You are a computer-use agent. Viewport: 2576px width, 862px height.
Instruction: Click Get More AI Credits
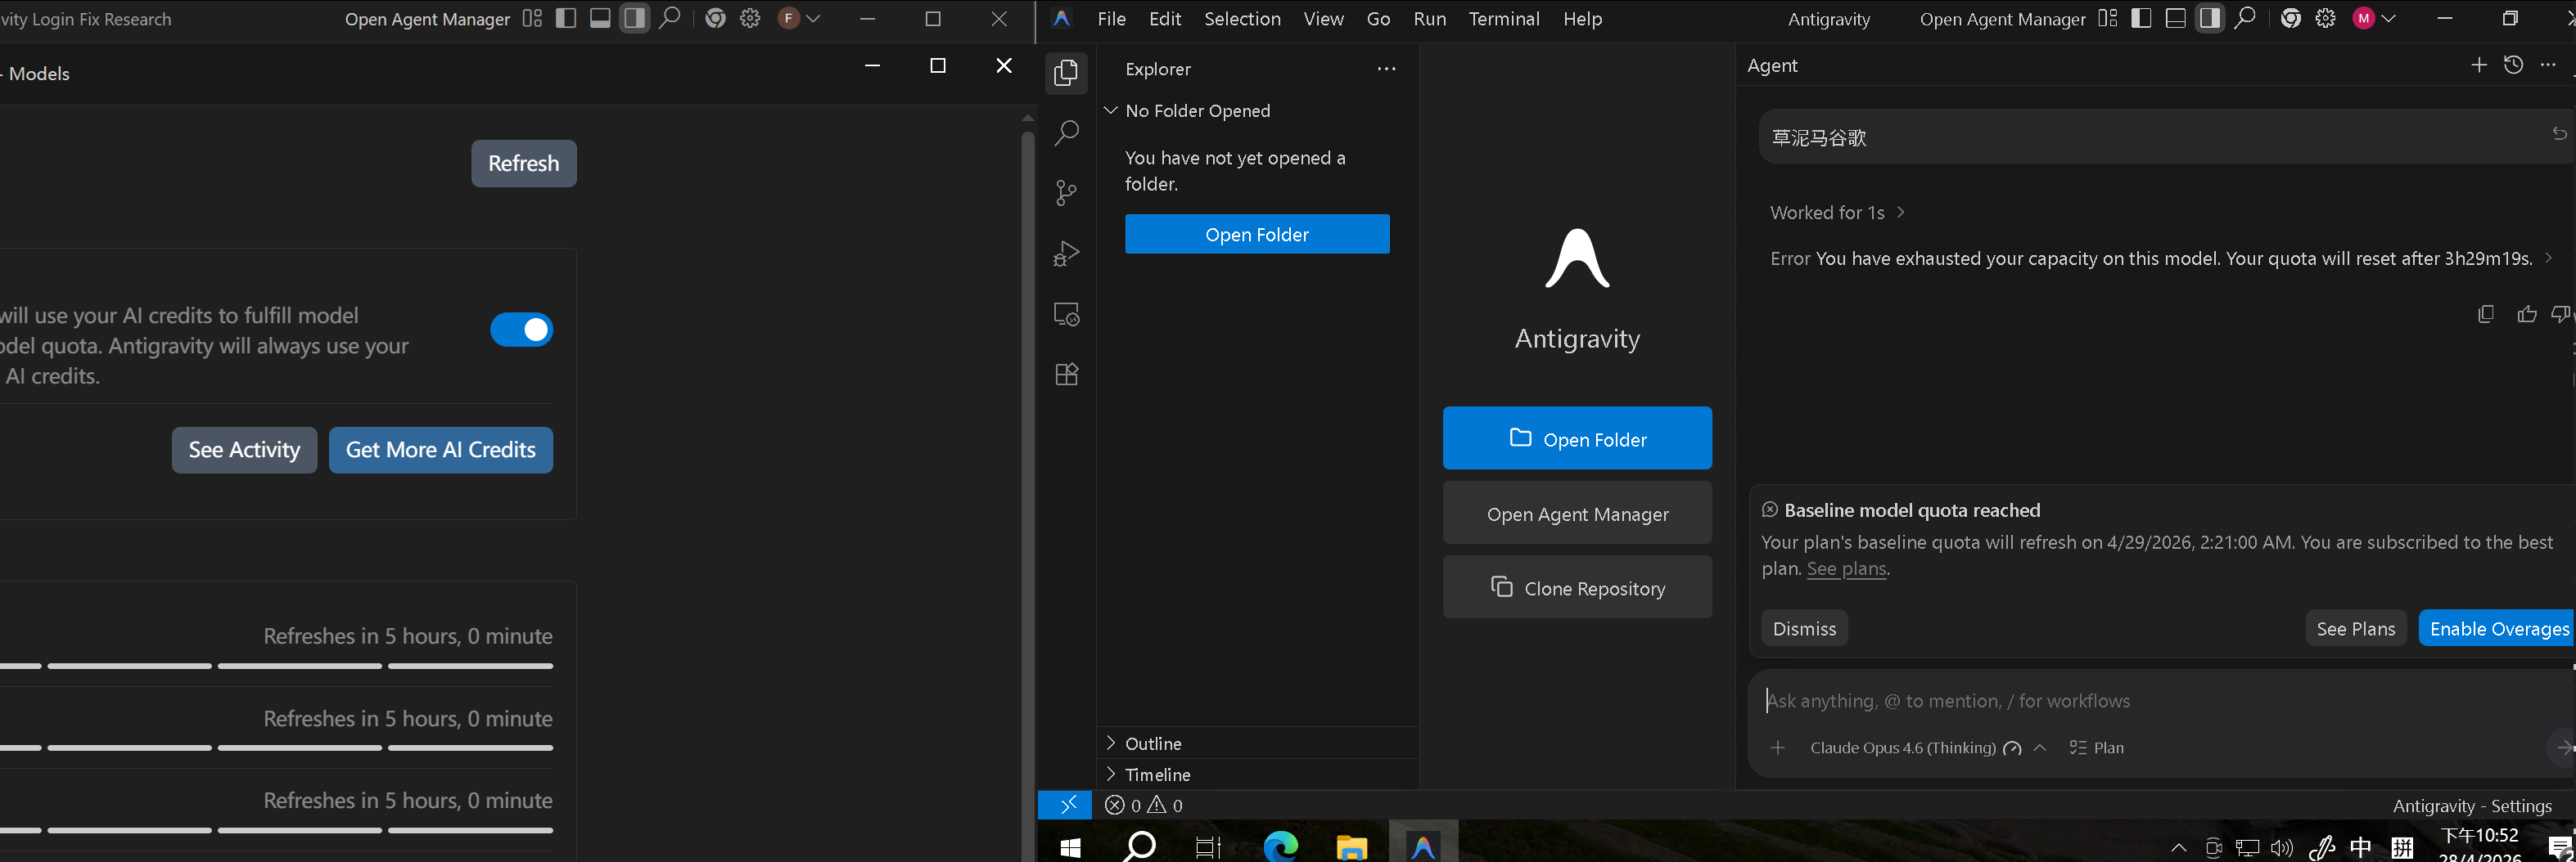(x=441, y=450)
